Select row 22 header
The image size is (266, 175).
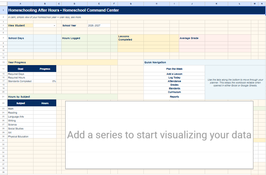(x=3, y=103)
